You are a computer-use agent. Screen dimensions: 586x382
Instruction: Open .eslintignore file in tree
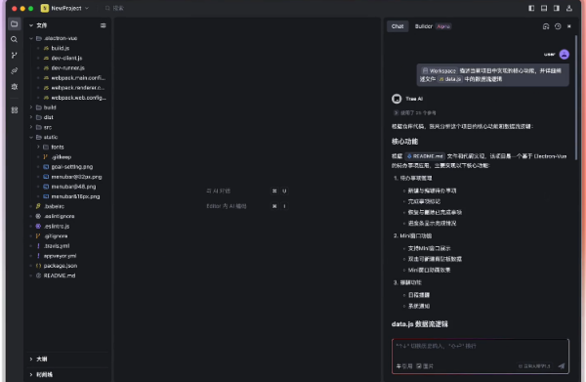point(59,217)
